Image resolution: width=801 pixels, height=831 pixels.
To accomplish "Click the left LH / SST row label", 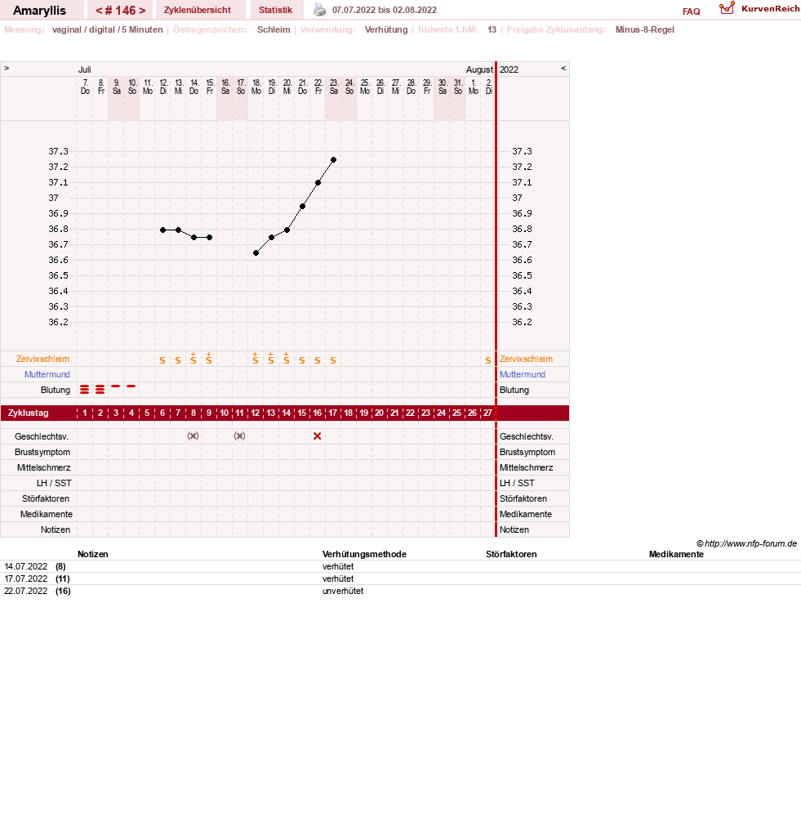I will [54, 484].
